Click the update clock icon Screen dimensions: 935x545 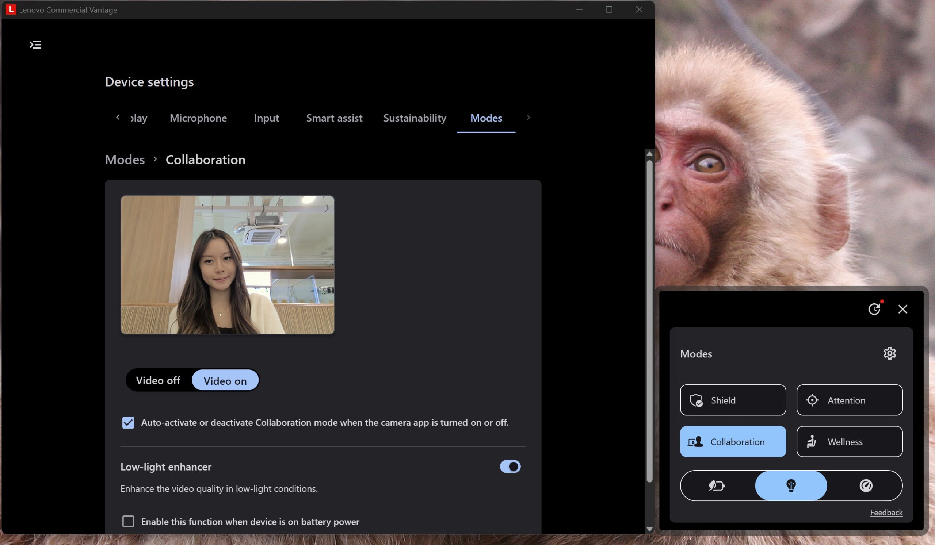point(874,309)
